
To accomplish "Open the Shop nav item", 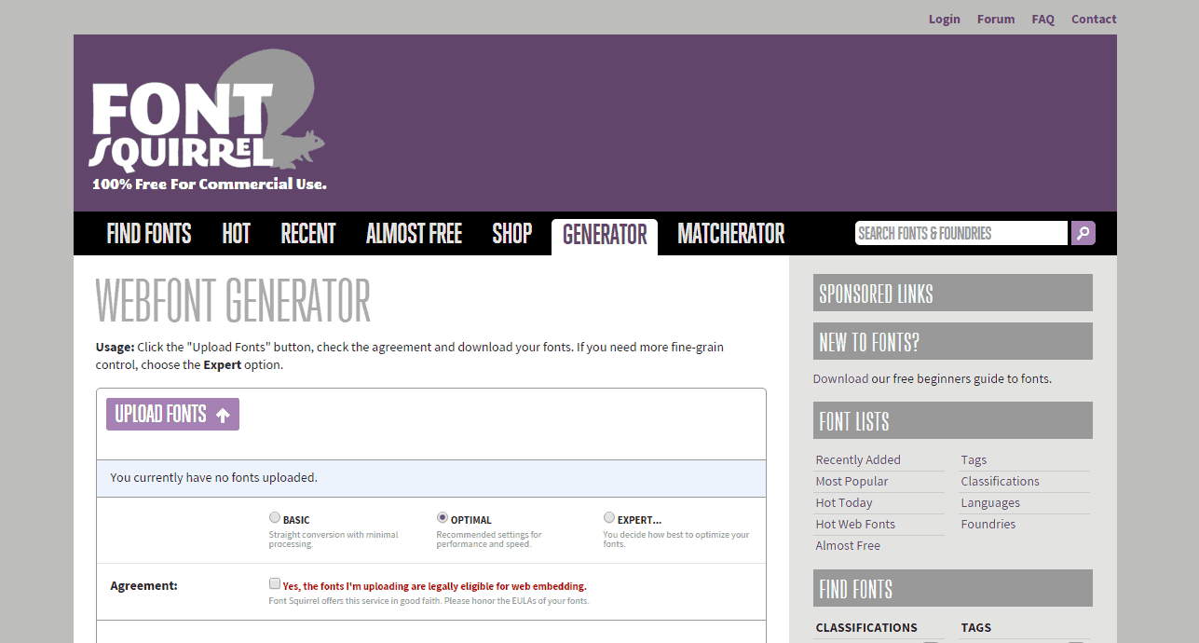I will [x=511, y=234].
